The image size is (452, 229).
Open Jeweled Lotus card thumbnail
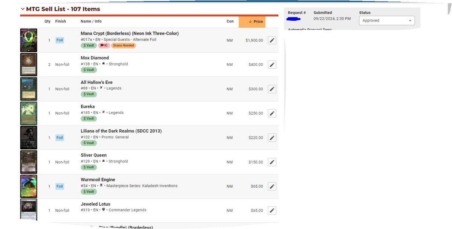[29, 209]
